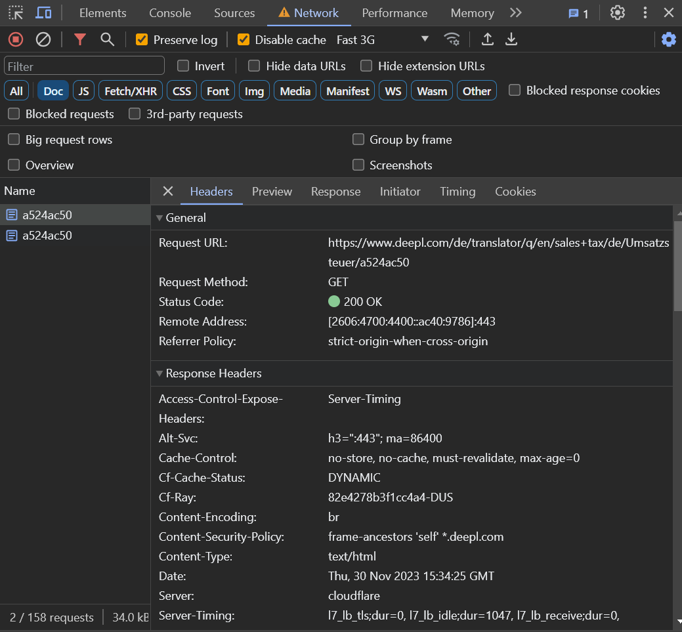Click the red filter funnel icon
This screenshot has height=632, width=682.
[x=80, y=40]
